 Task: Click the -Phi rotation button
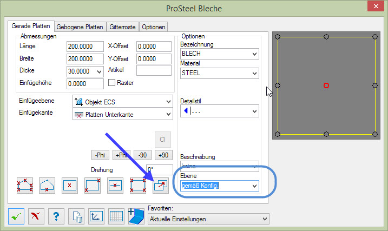click(100, 155)
